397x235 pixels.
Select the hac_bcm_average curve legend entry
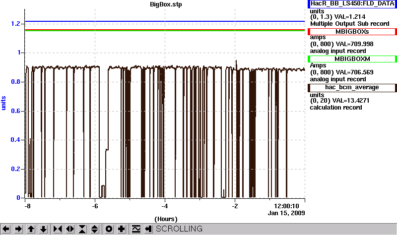352,88
